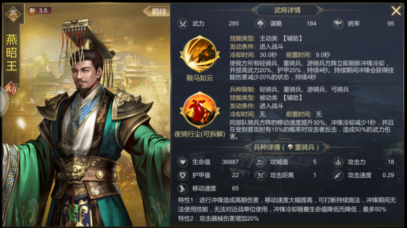Tap the 攻击速度 attack speed icon

(338, 175)
